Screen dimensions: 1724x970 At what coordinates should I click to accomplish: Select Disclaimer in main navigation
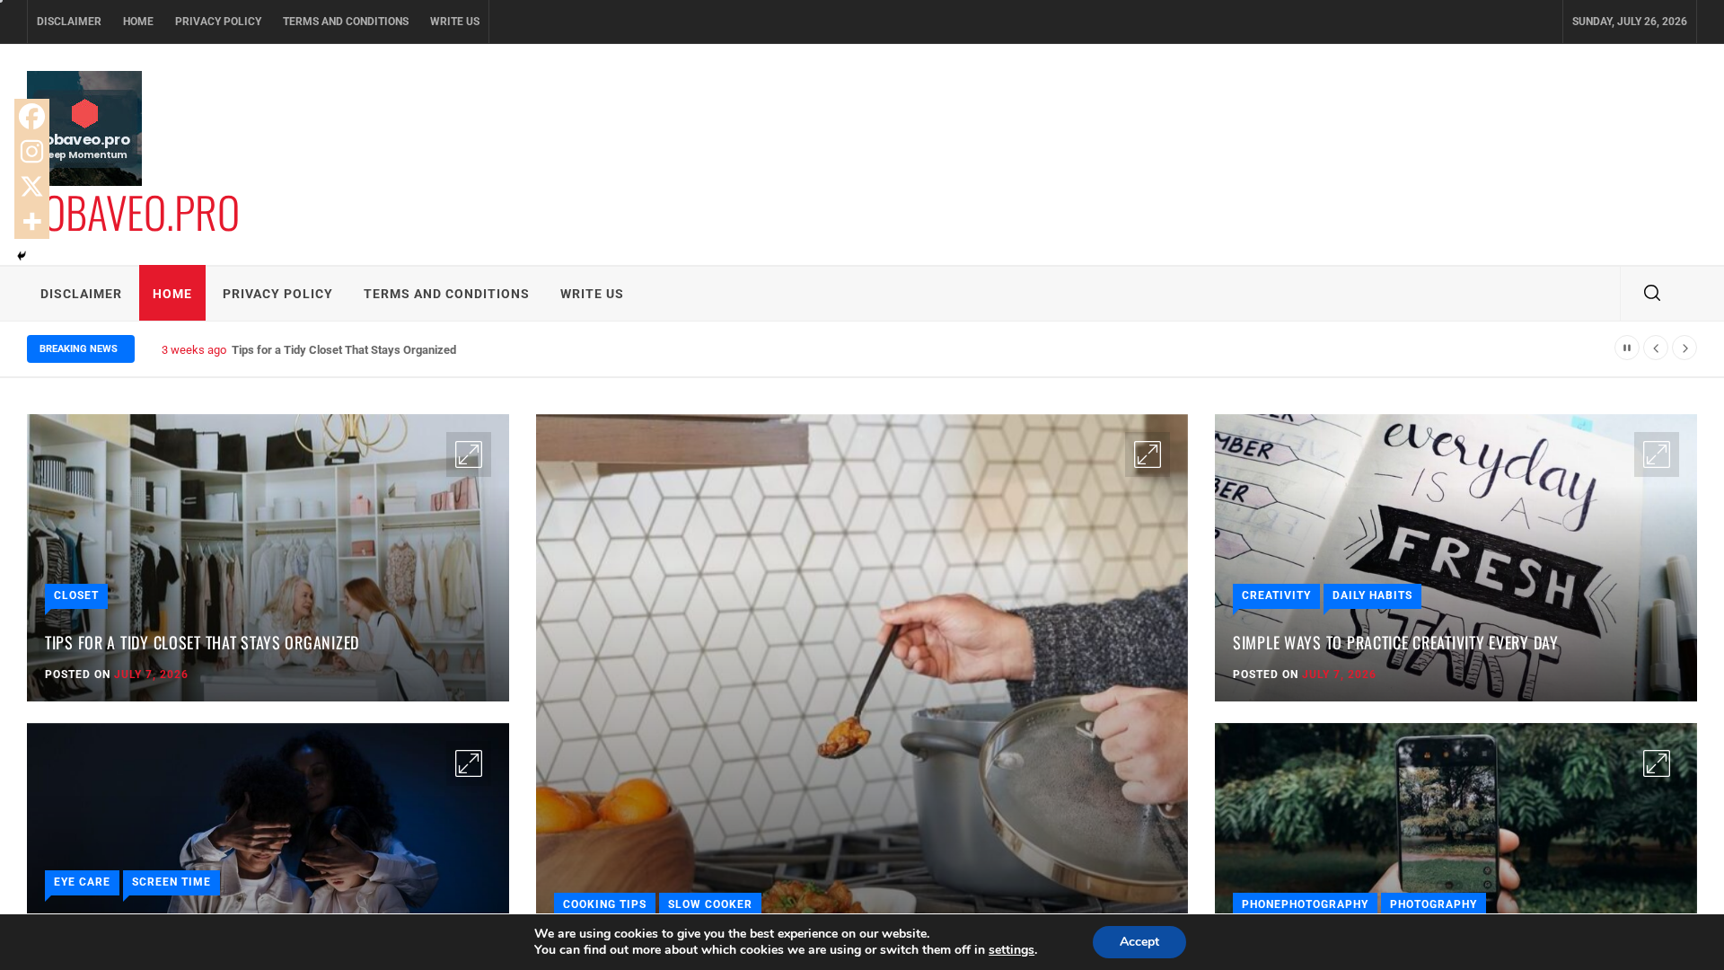[x=81, y=294]
